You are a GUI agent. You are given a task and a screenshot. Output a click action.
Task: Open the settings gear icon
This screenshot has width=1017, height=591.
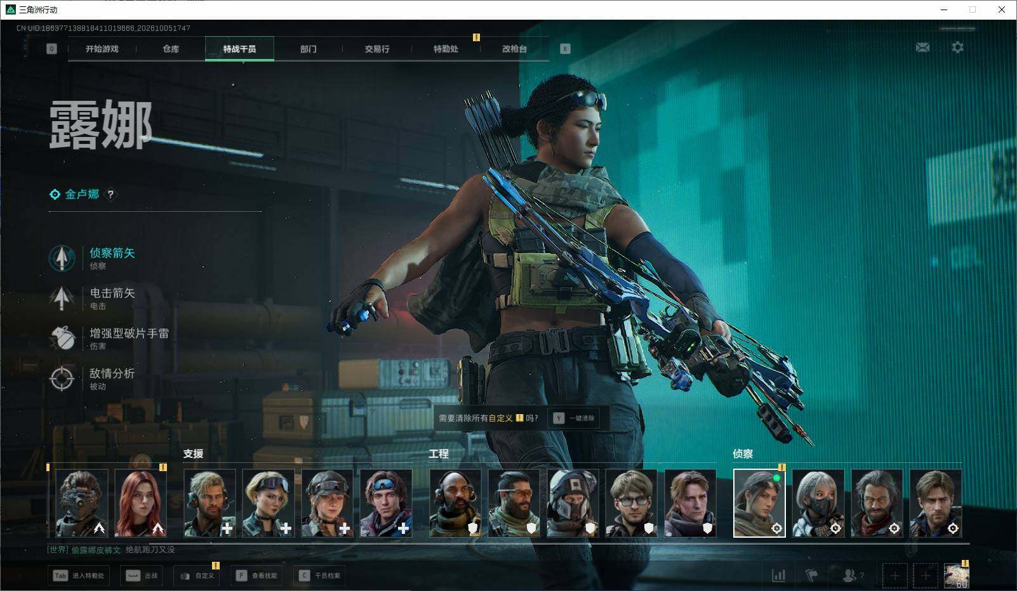pos(957,48)
